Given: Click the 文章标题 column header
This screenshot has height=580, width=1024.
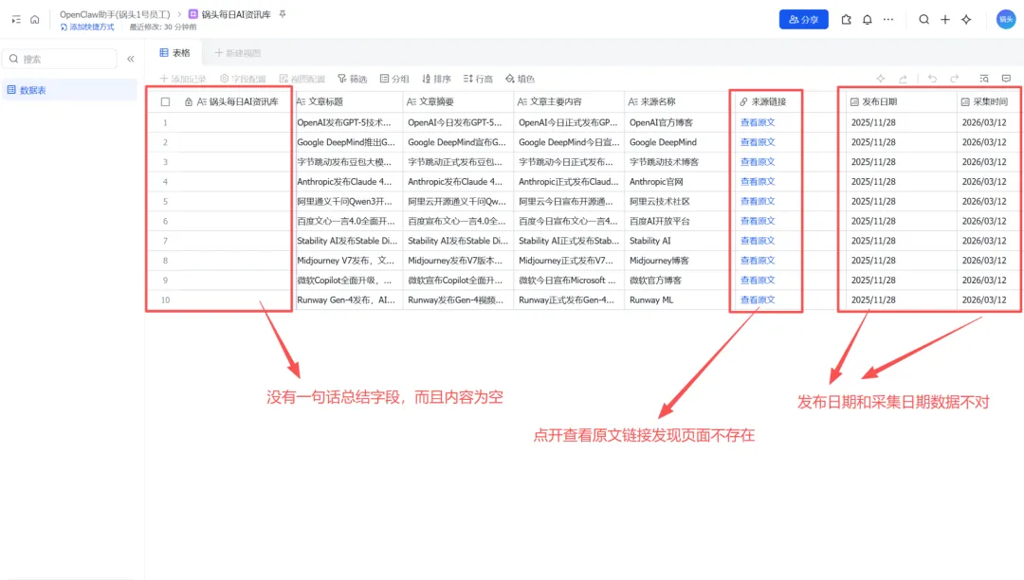Looking at the screenshot, I should [x=347, y=101].
